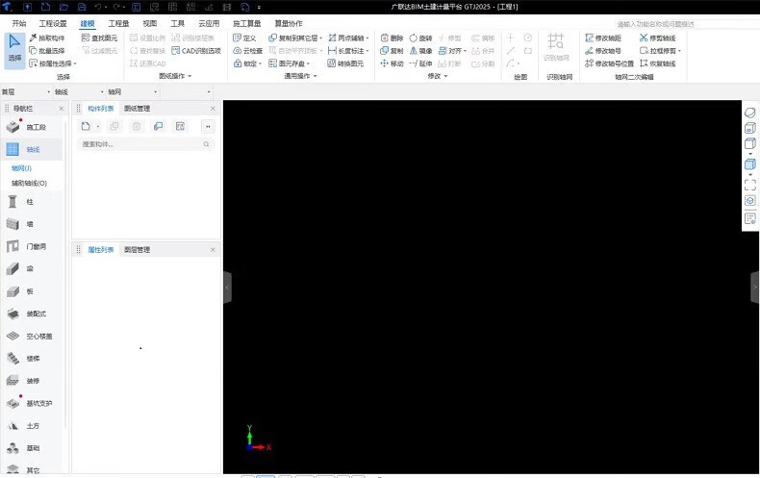The image size is (760, 478).
Task: Select 轴网(J) tree item
Action: point(21,167)
